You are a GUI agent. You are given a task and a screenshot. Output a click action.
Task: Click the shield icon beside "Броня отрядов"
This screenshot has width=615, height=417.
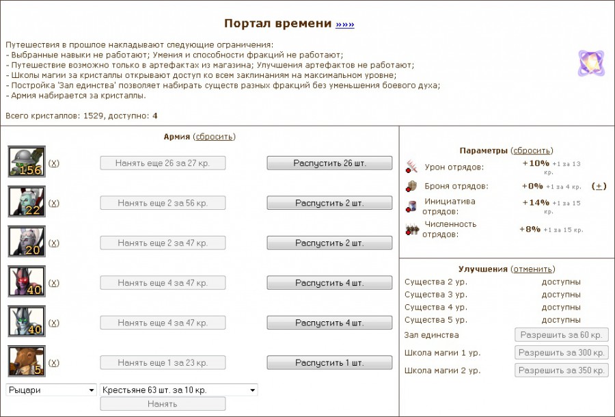coord(411,186)
